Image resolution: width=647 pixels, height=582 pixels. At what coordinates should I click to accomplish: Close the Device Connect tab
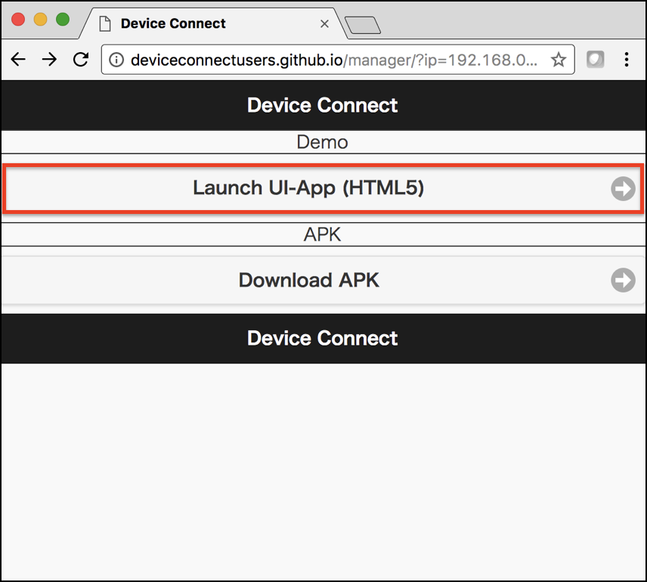click(324, 23)
